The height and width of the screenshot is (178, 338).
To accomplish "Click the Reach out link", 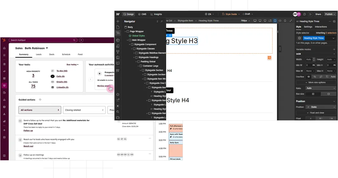I will pos(29,146).
